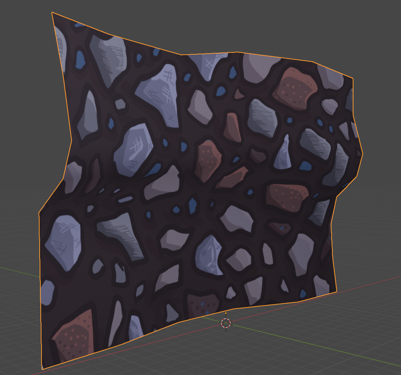Click the blue-gray stone at the lower center
The height and width of the screenshot is (375, 401).
(209, 255)
